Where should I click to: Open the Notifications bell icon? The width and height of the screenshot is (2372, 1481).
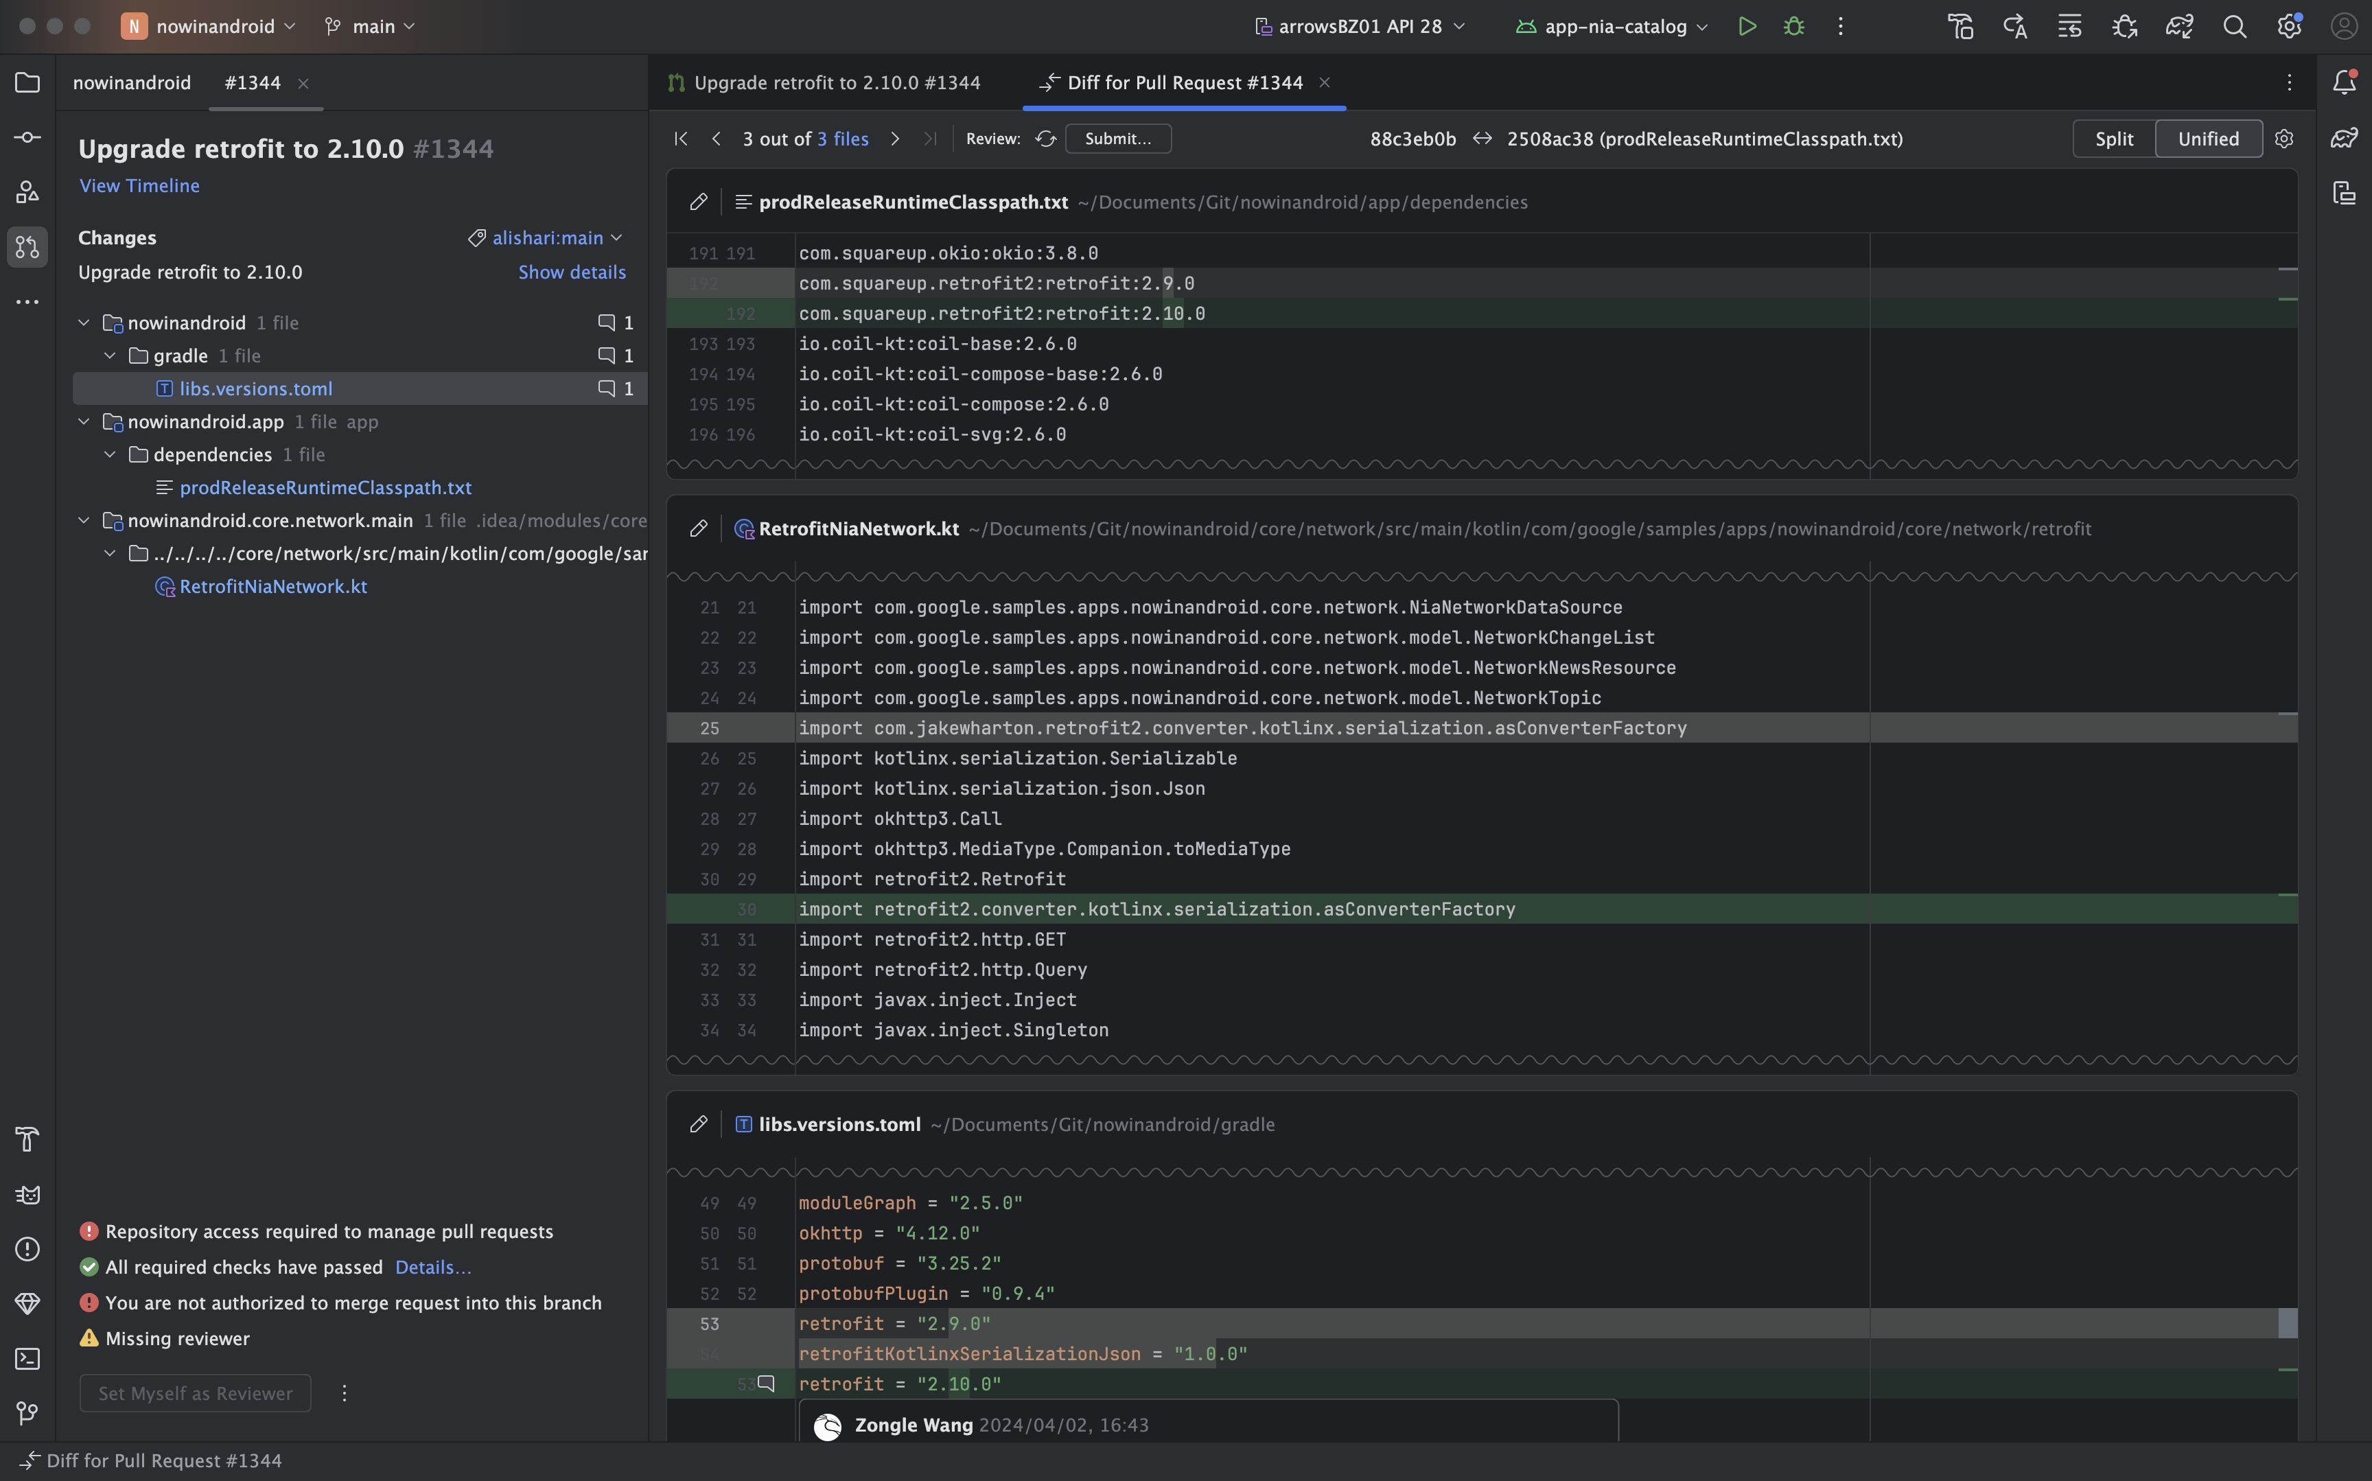[2344, 82]
